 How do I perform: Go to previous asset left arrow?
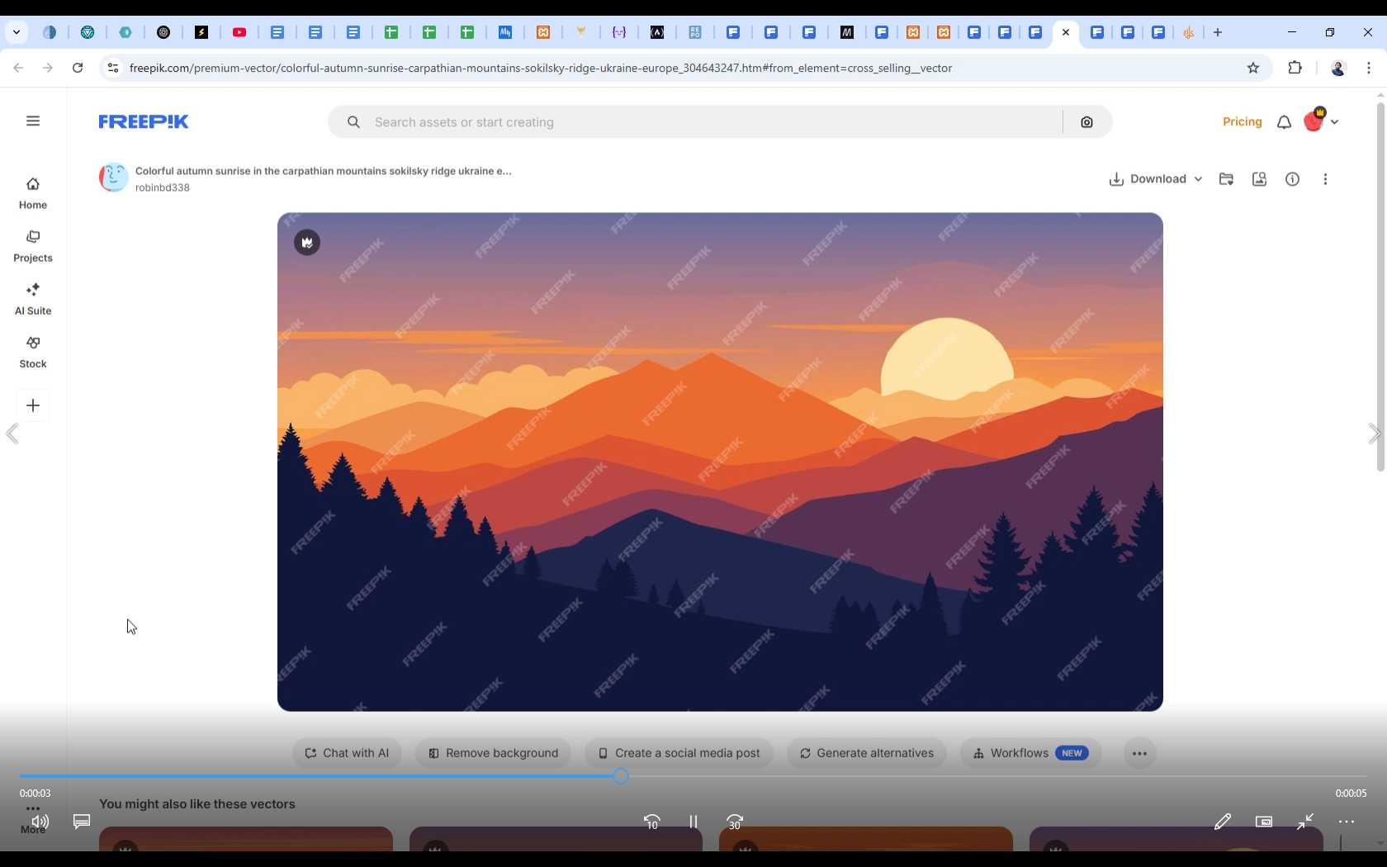[x=12, y=434]
